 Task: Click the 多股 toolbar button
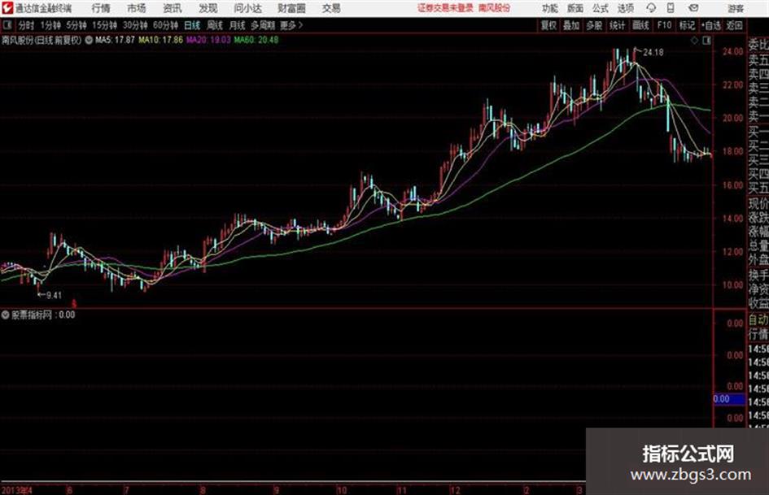pos(594,25)
